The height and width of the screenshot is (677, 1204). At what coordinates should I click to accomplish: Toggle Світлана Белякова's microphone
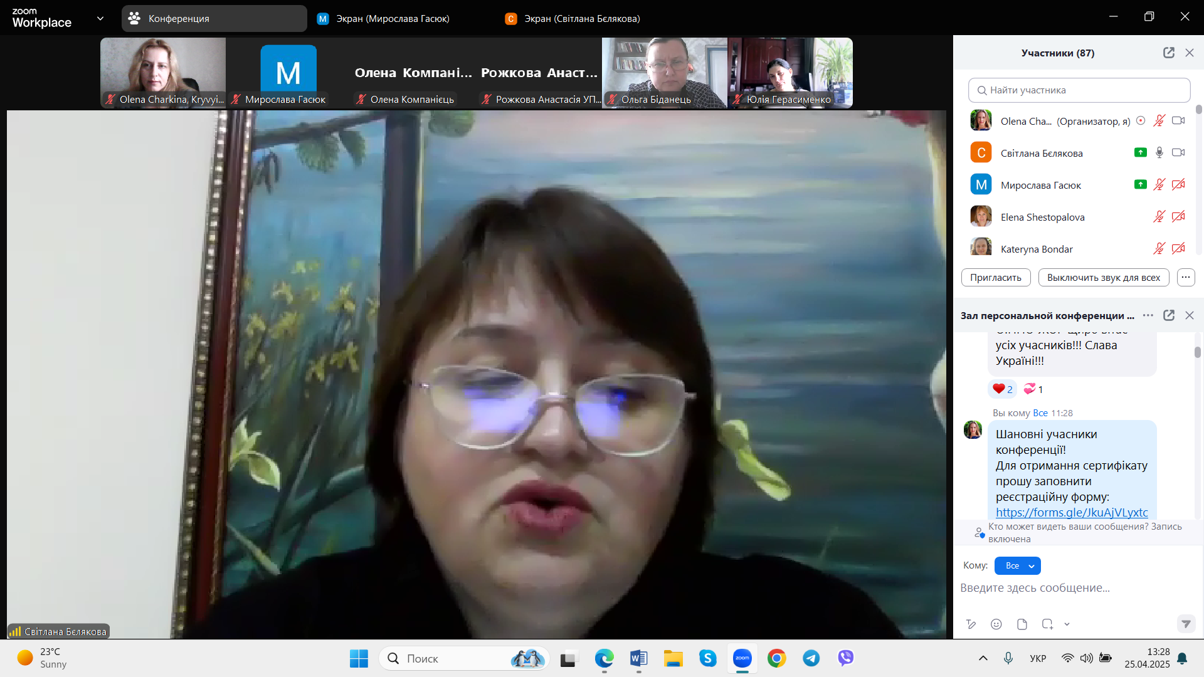(x=1159, y=152)
